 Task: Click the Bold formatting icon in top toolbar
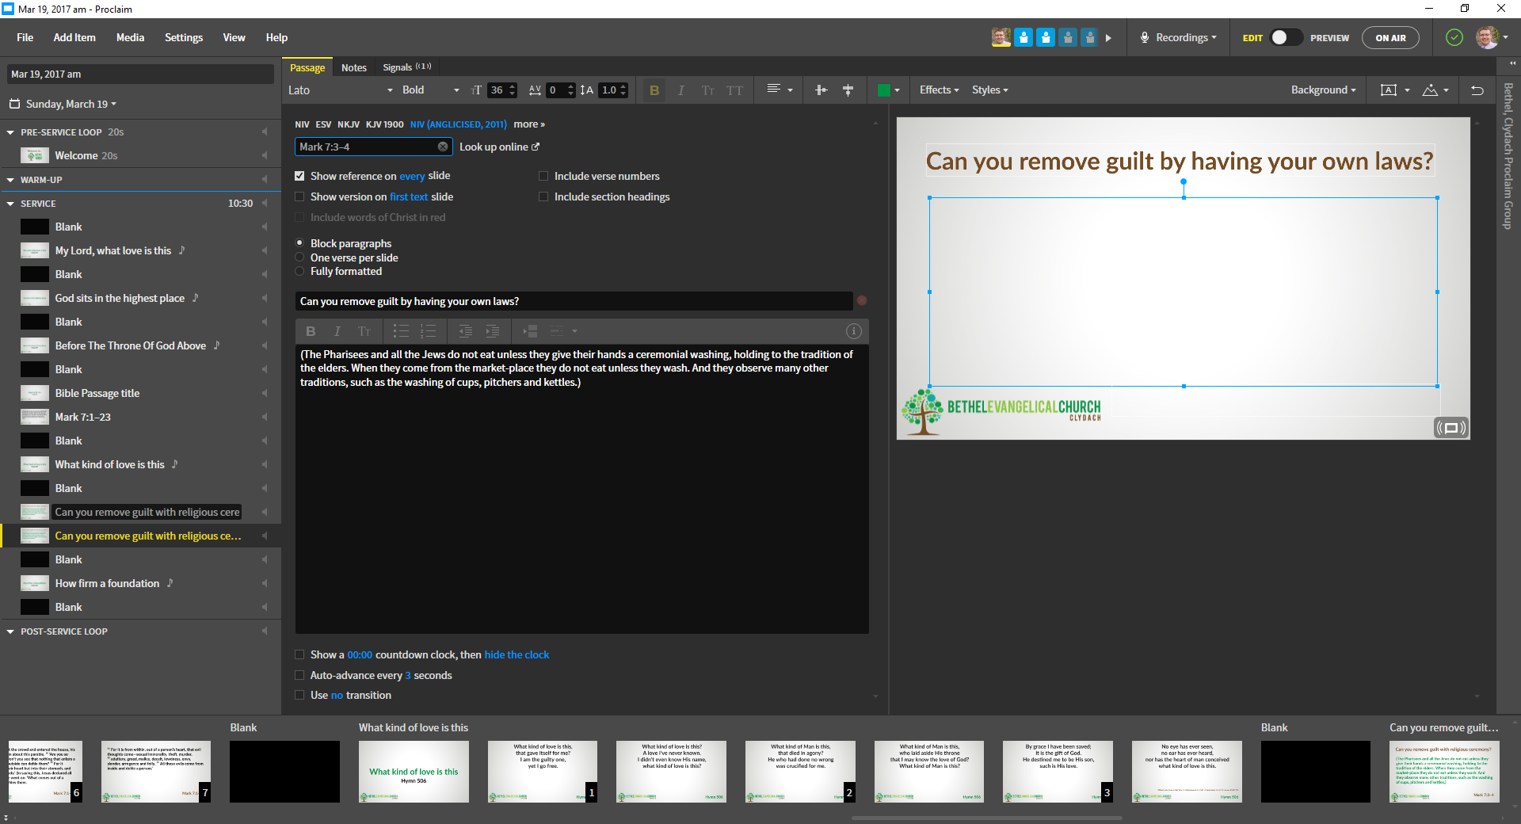coord(654,90)
